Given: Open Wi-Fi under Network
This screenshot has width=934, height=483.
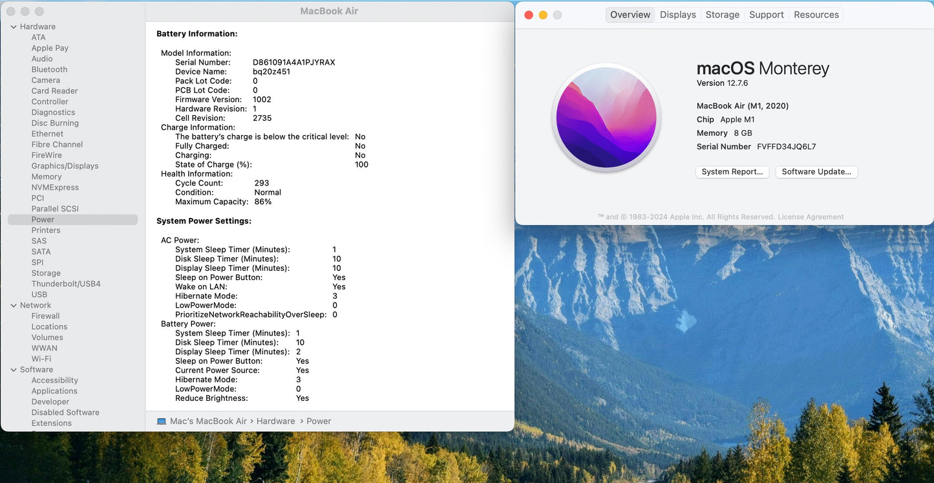Looking at the screenshot, I should coord(41,359).
